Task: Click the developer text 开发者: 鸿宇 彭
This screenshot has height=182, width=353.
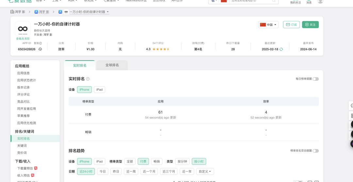Action: (43, 35)
